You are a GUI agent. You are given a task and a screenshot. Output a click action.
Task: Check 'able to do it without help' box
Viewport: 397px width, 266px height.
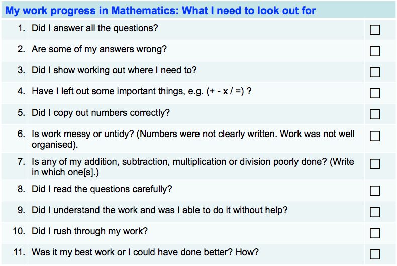375,212
